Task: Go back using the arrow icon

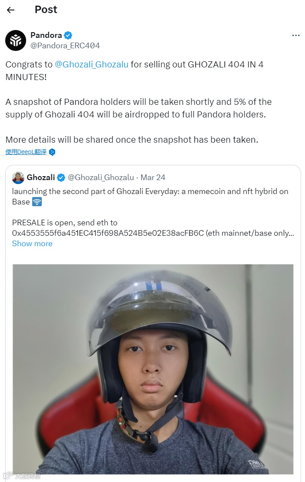Action: click(x=11, y=10)
